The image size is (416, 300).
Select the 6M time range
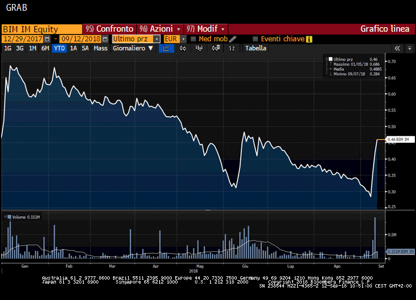click(x=45, y=48)
